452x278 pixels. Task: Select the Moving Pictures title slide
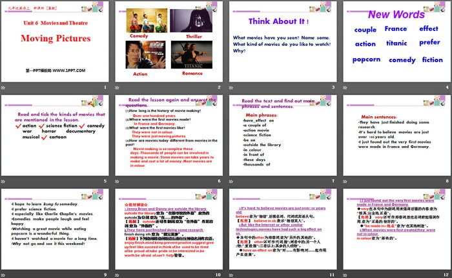(x=55, y=44)
